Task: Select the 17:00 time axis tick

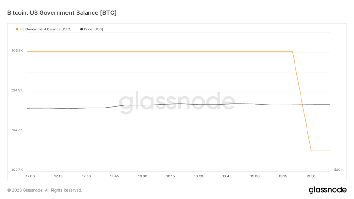Action: [30, 176]
